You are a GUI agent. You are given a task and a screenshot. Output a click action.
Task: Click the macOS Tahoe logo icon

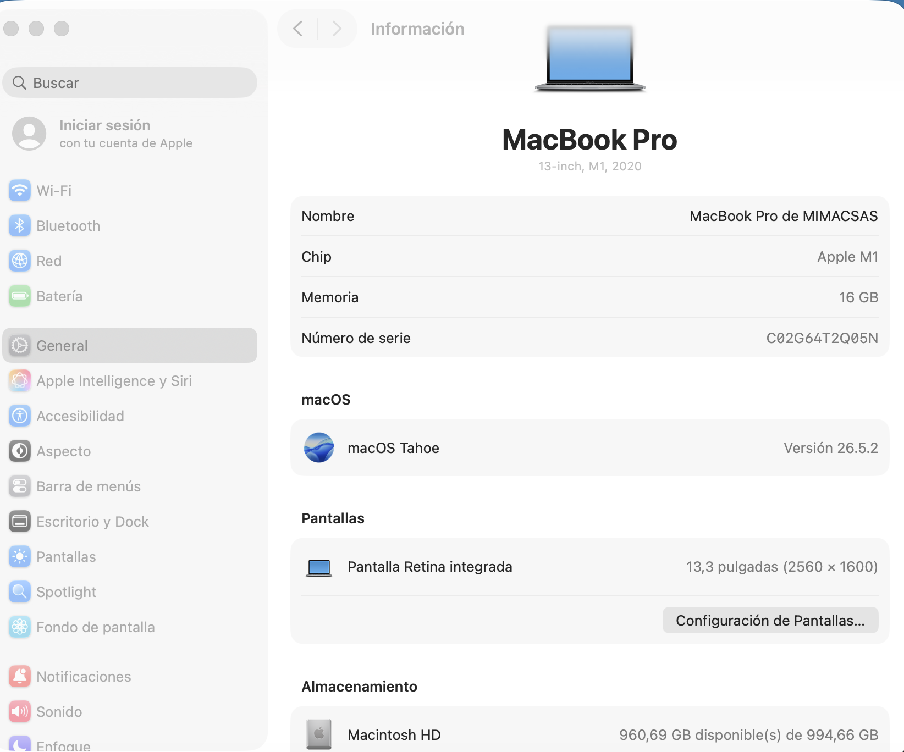(x=319, y=447)
